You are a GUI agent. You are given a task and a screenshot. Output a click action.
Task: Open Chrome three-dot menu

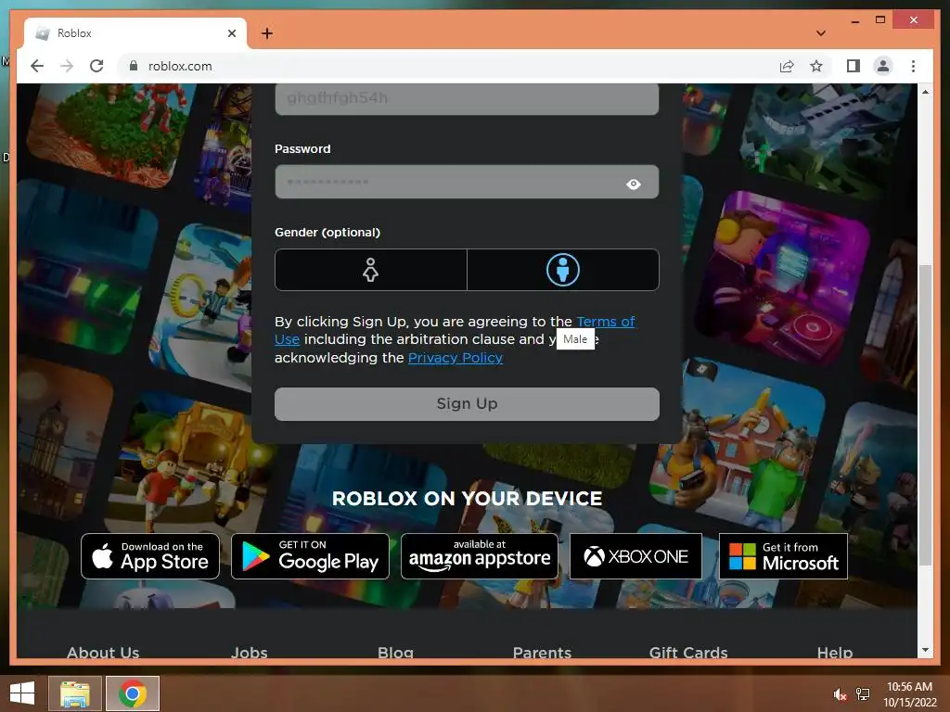pos(913,66)
